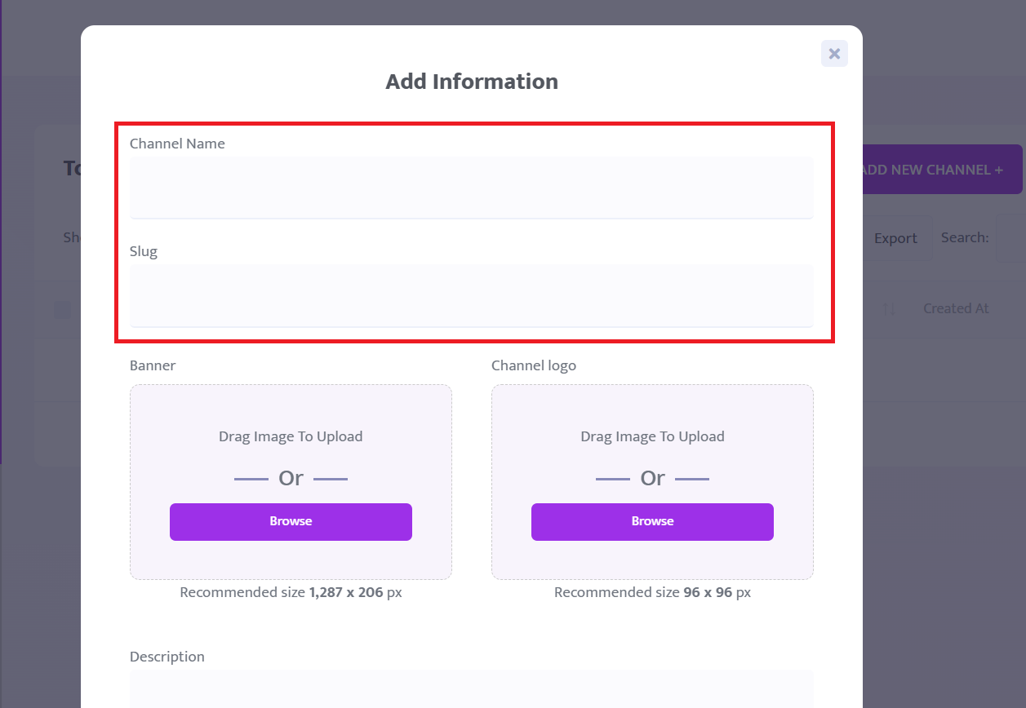
Task: Click the Channel Name input field
Action: [471, 187]
